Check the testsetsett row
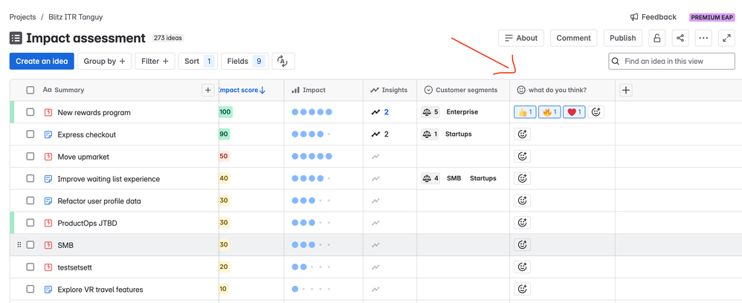Viewport: 742px width, 303px height. [x=30, y=267]
